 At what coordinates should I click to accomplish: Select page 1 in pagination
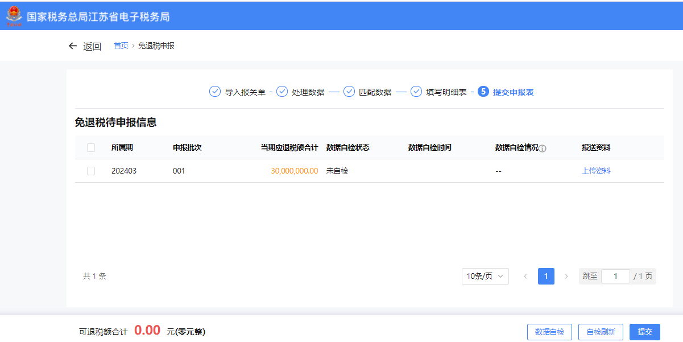pos(546,276)
